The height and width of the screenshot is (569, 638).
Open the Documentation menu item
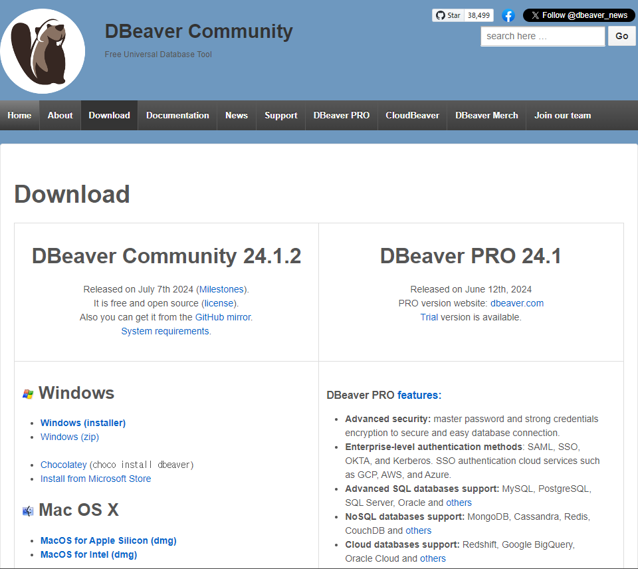pyautogui.click(x=177, y=116)
